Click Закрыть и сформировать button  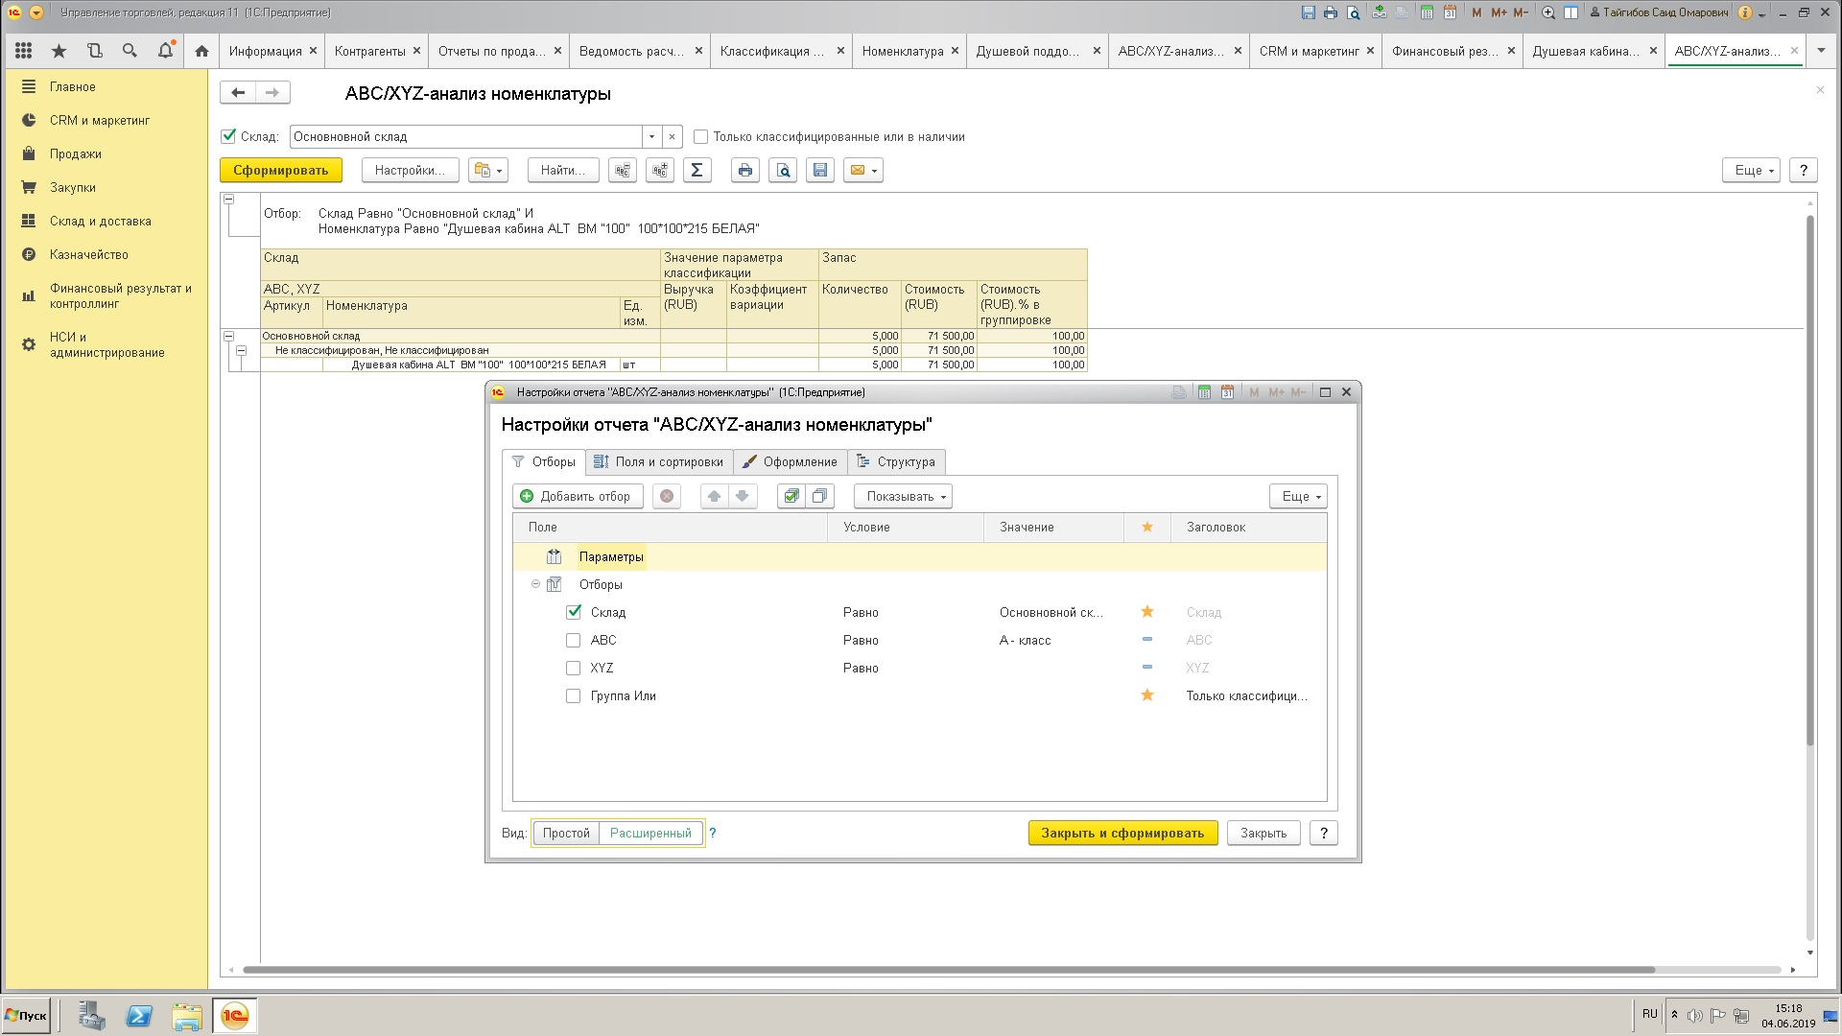click(x=1122, y=833)
